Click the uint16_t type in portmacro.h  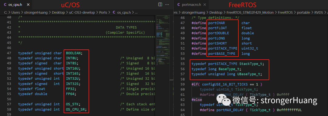point(224,90)
